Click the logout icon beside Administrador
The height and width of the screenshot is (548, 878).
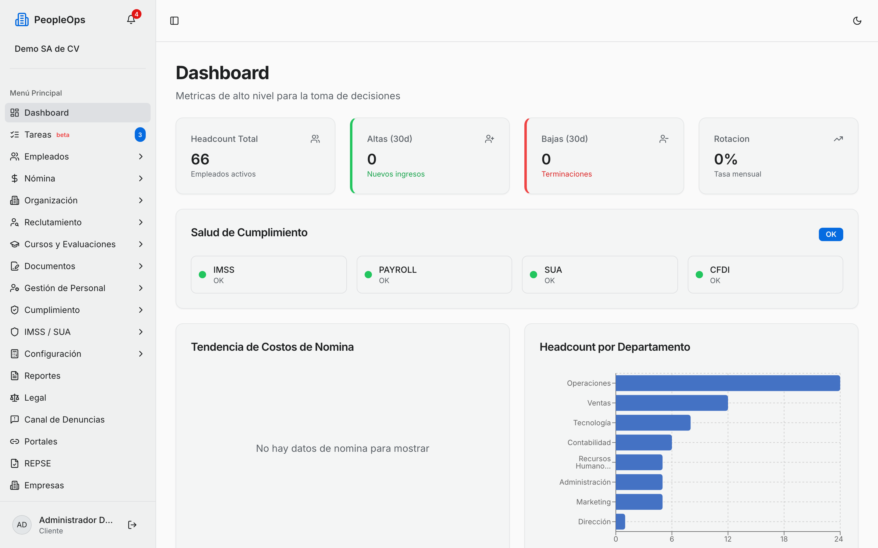tap(132, 525)
